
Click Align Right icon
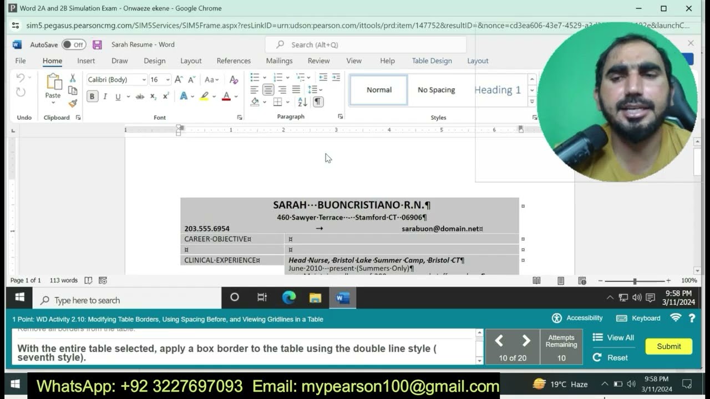[x=282, y=89]
